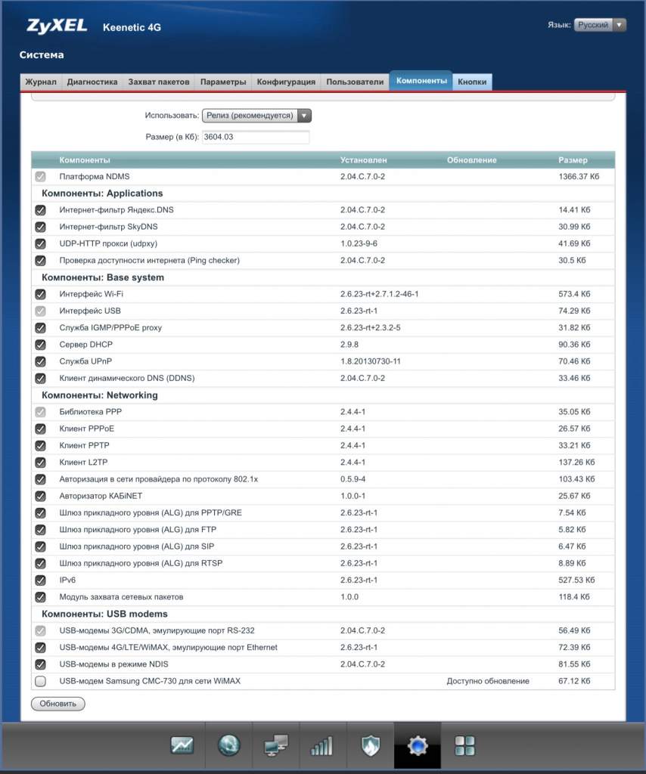Select the Компоненты tab
This screenshot has height=774, width=646.
click(x=421, y=81)
